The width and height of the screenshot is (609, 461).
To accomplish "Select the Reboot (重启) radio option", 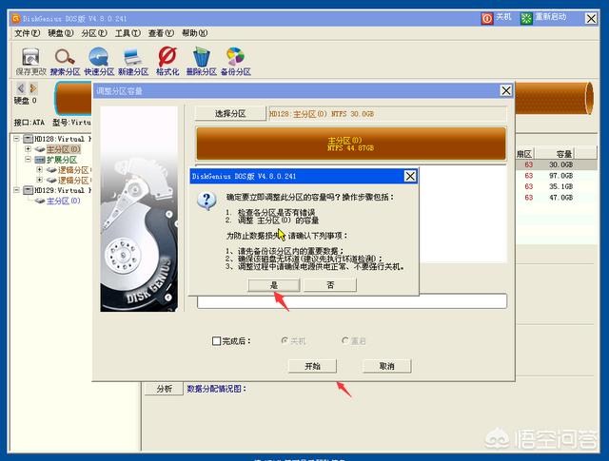I will pos(344,340).
